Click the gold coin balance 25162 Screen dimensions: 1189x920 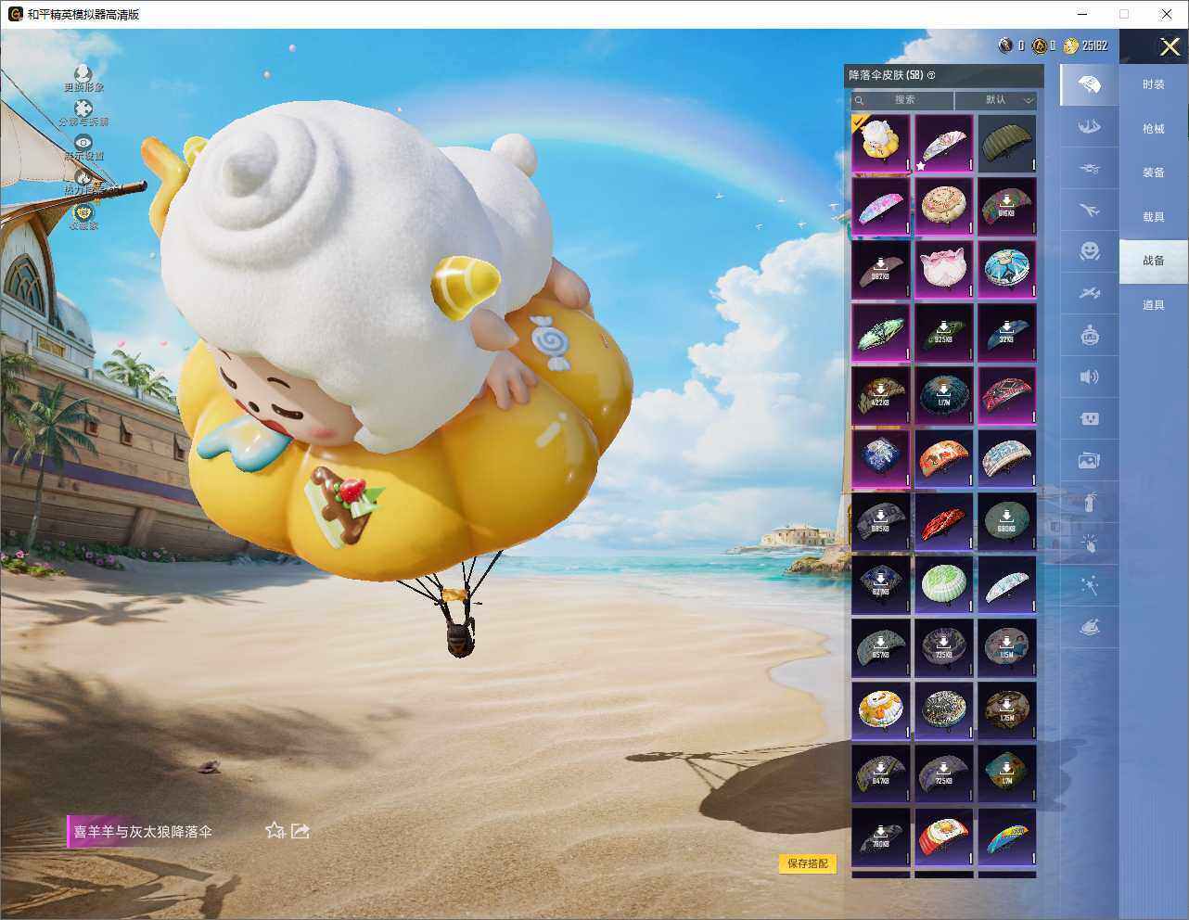click(1085, 45)
